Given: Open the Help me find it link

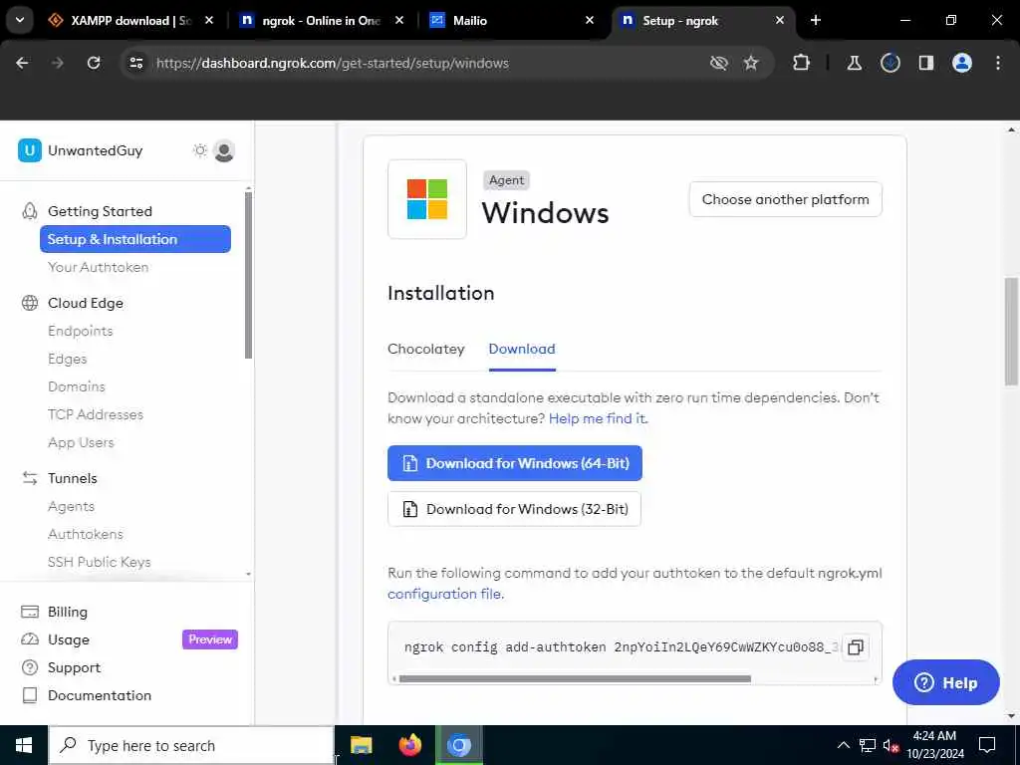Looking at the screenshot, I should [x=598, y=418].
